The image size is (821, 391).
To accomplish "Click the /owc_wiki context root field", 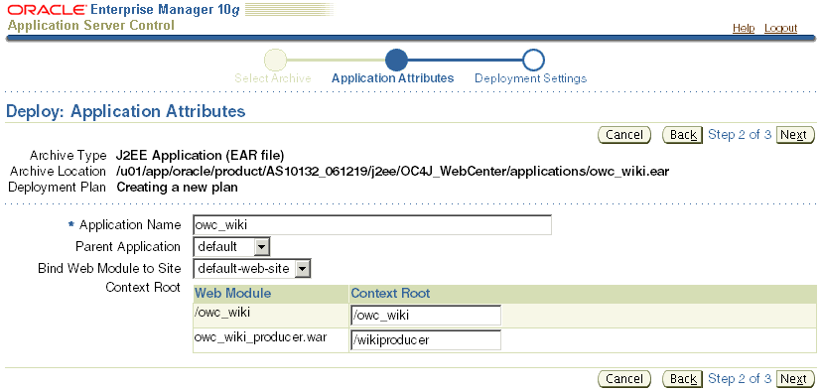I will [426, 316].
